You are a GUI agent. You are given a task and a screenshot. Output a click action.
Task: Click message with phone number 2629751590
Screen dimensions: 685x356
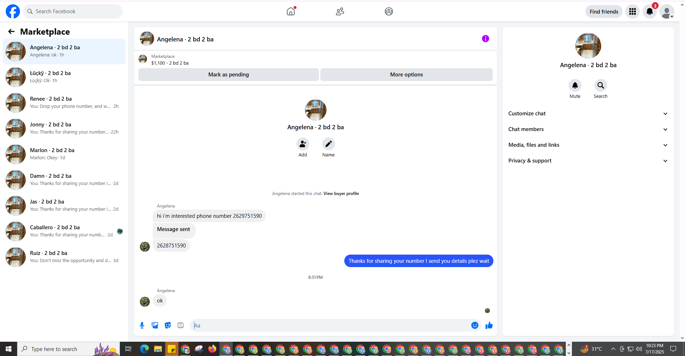tap(209, 216)
